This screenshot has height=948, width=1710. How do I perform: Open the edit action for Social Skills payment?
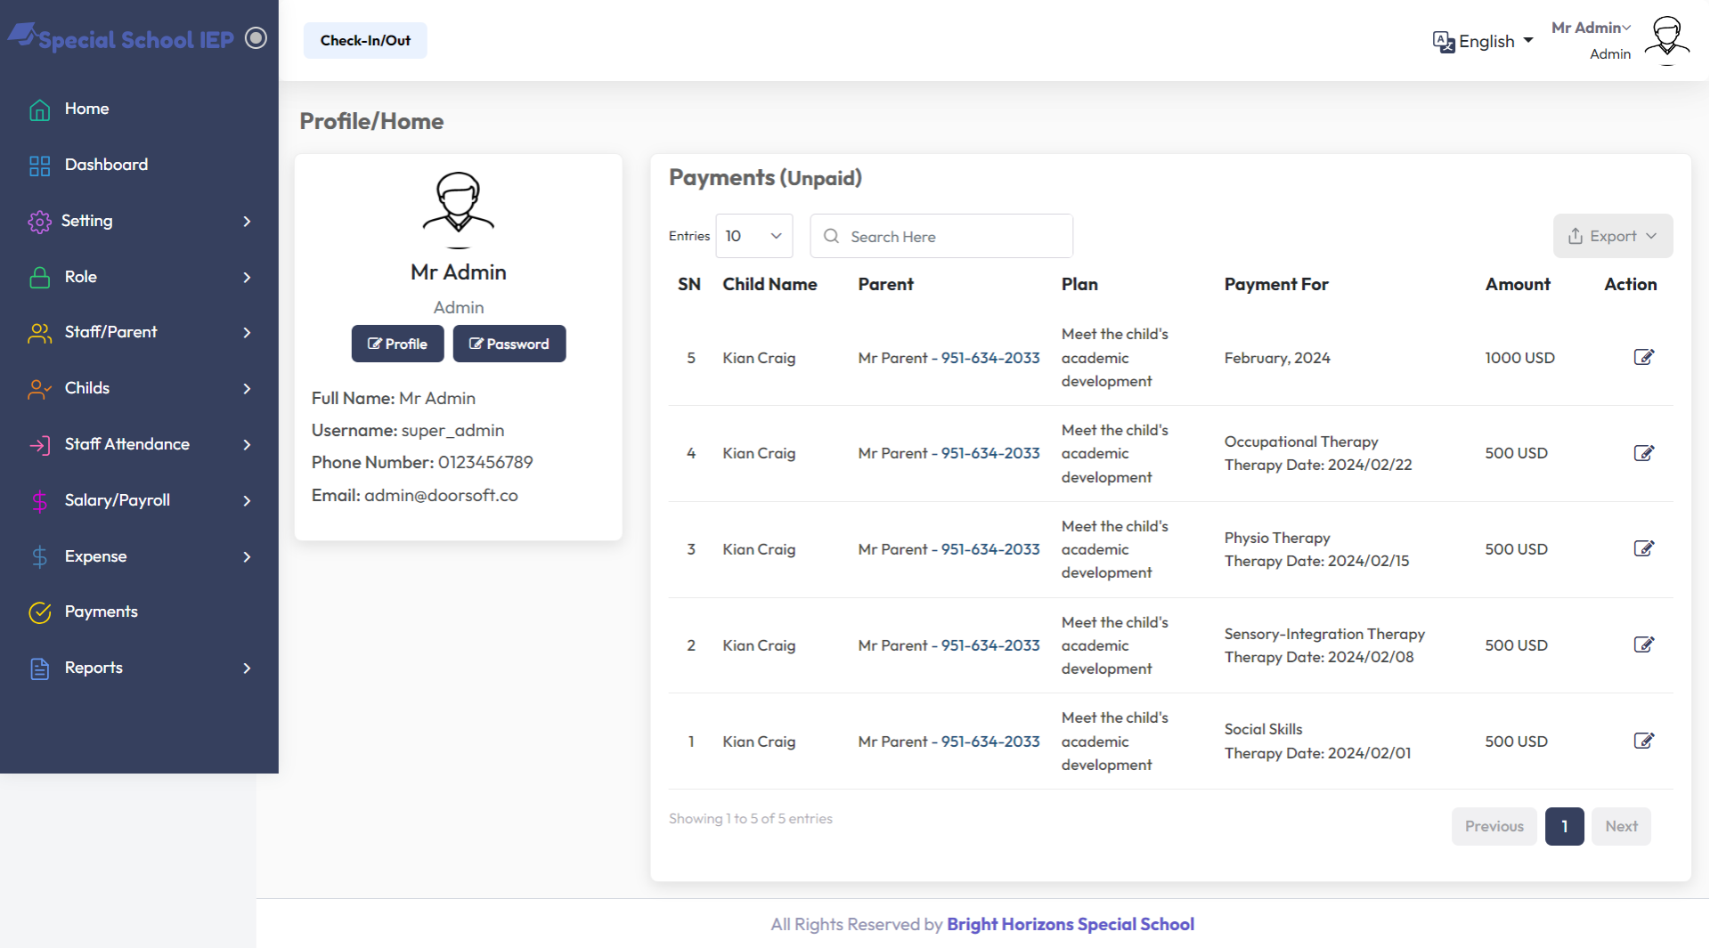point(1645,741)
